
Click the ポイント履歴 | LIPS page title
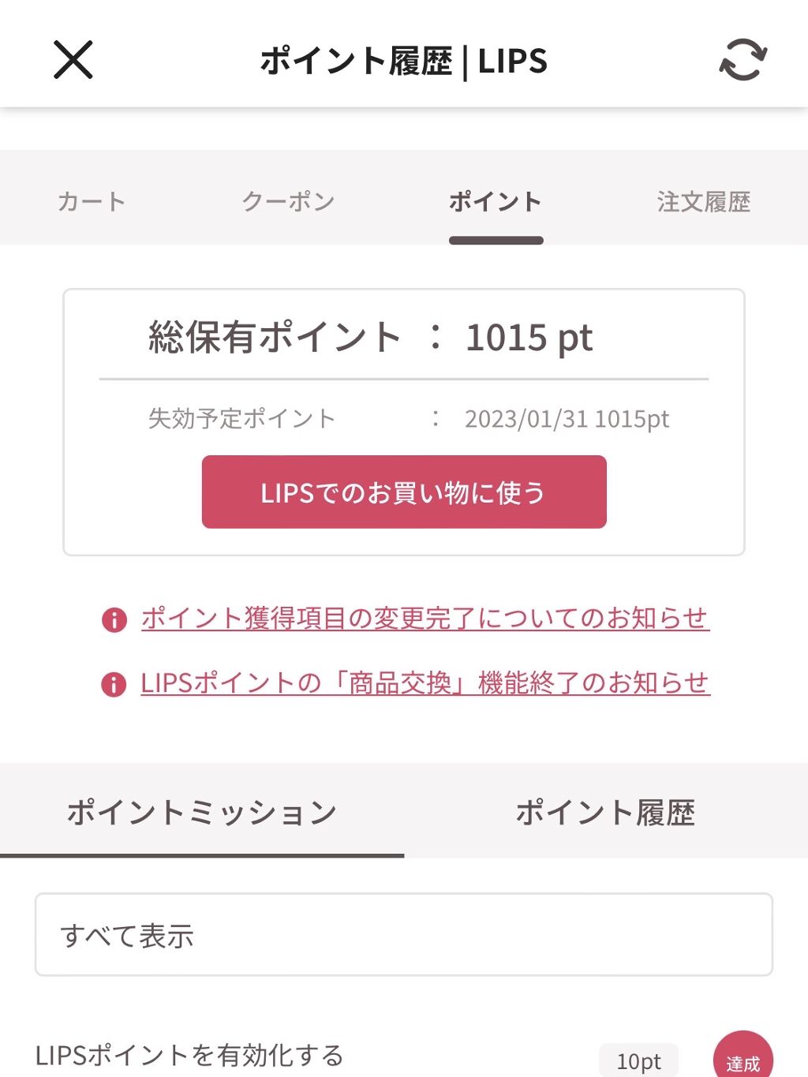(x=403, y=61)
